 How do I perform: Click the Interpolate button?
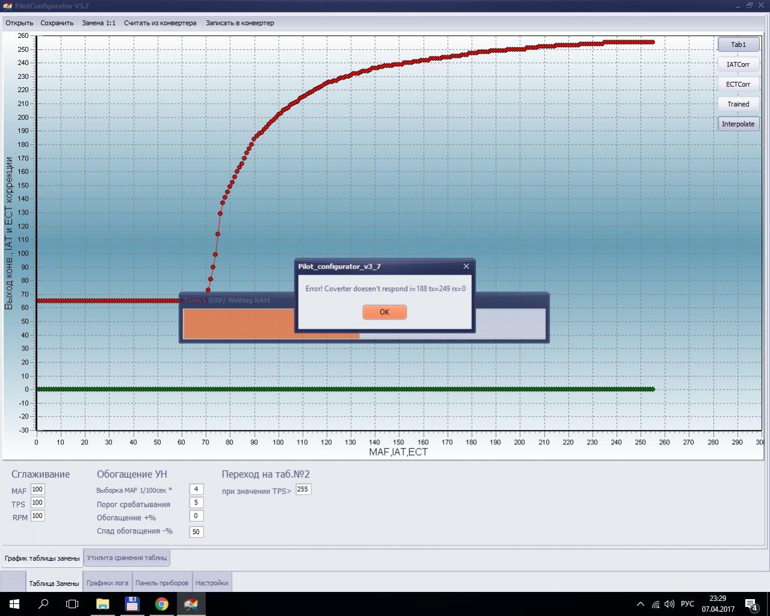click(x=738, y=124)
